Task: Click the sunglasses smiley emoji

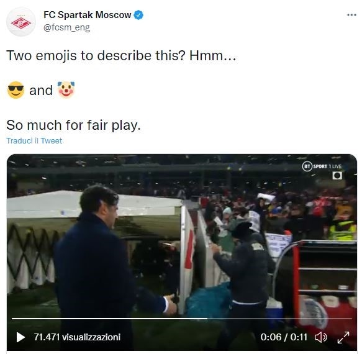Action: tap(16, 90)
